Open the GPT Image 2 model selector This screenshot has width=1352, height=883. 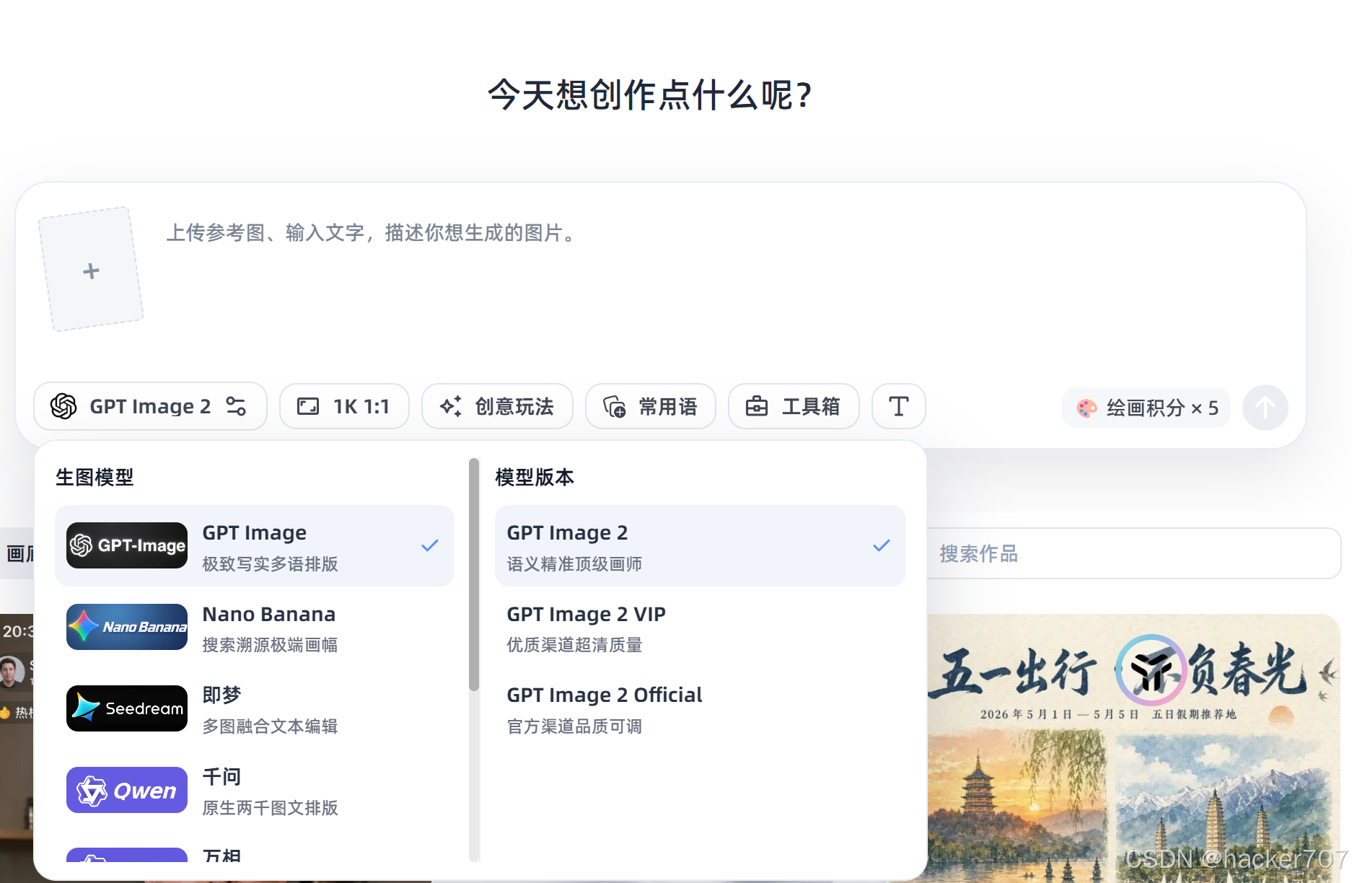[150, 406]
